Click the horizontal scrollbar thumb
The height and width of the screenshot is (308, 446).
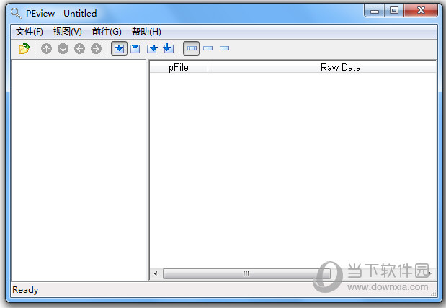[246, 274]
